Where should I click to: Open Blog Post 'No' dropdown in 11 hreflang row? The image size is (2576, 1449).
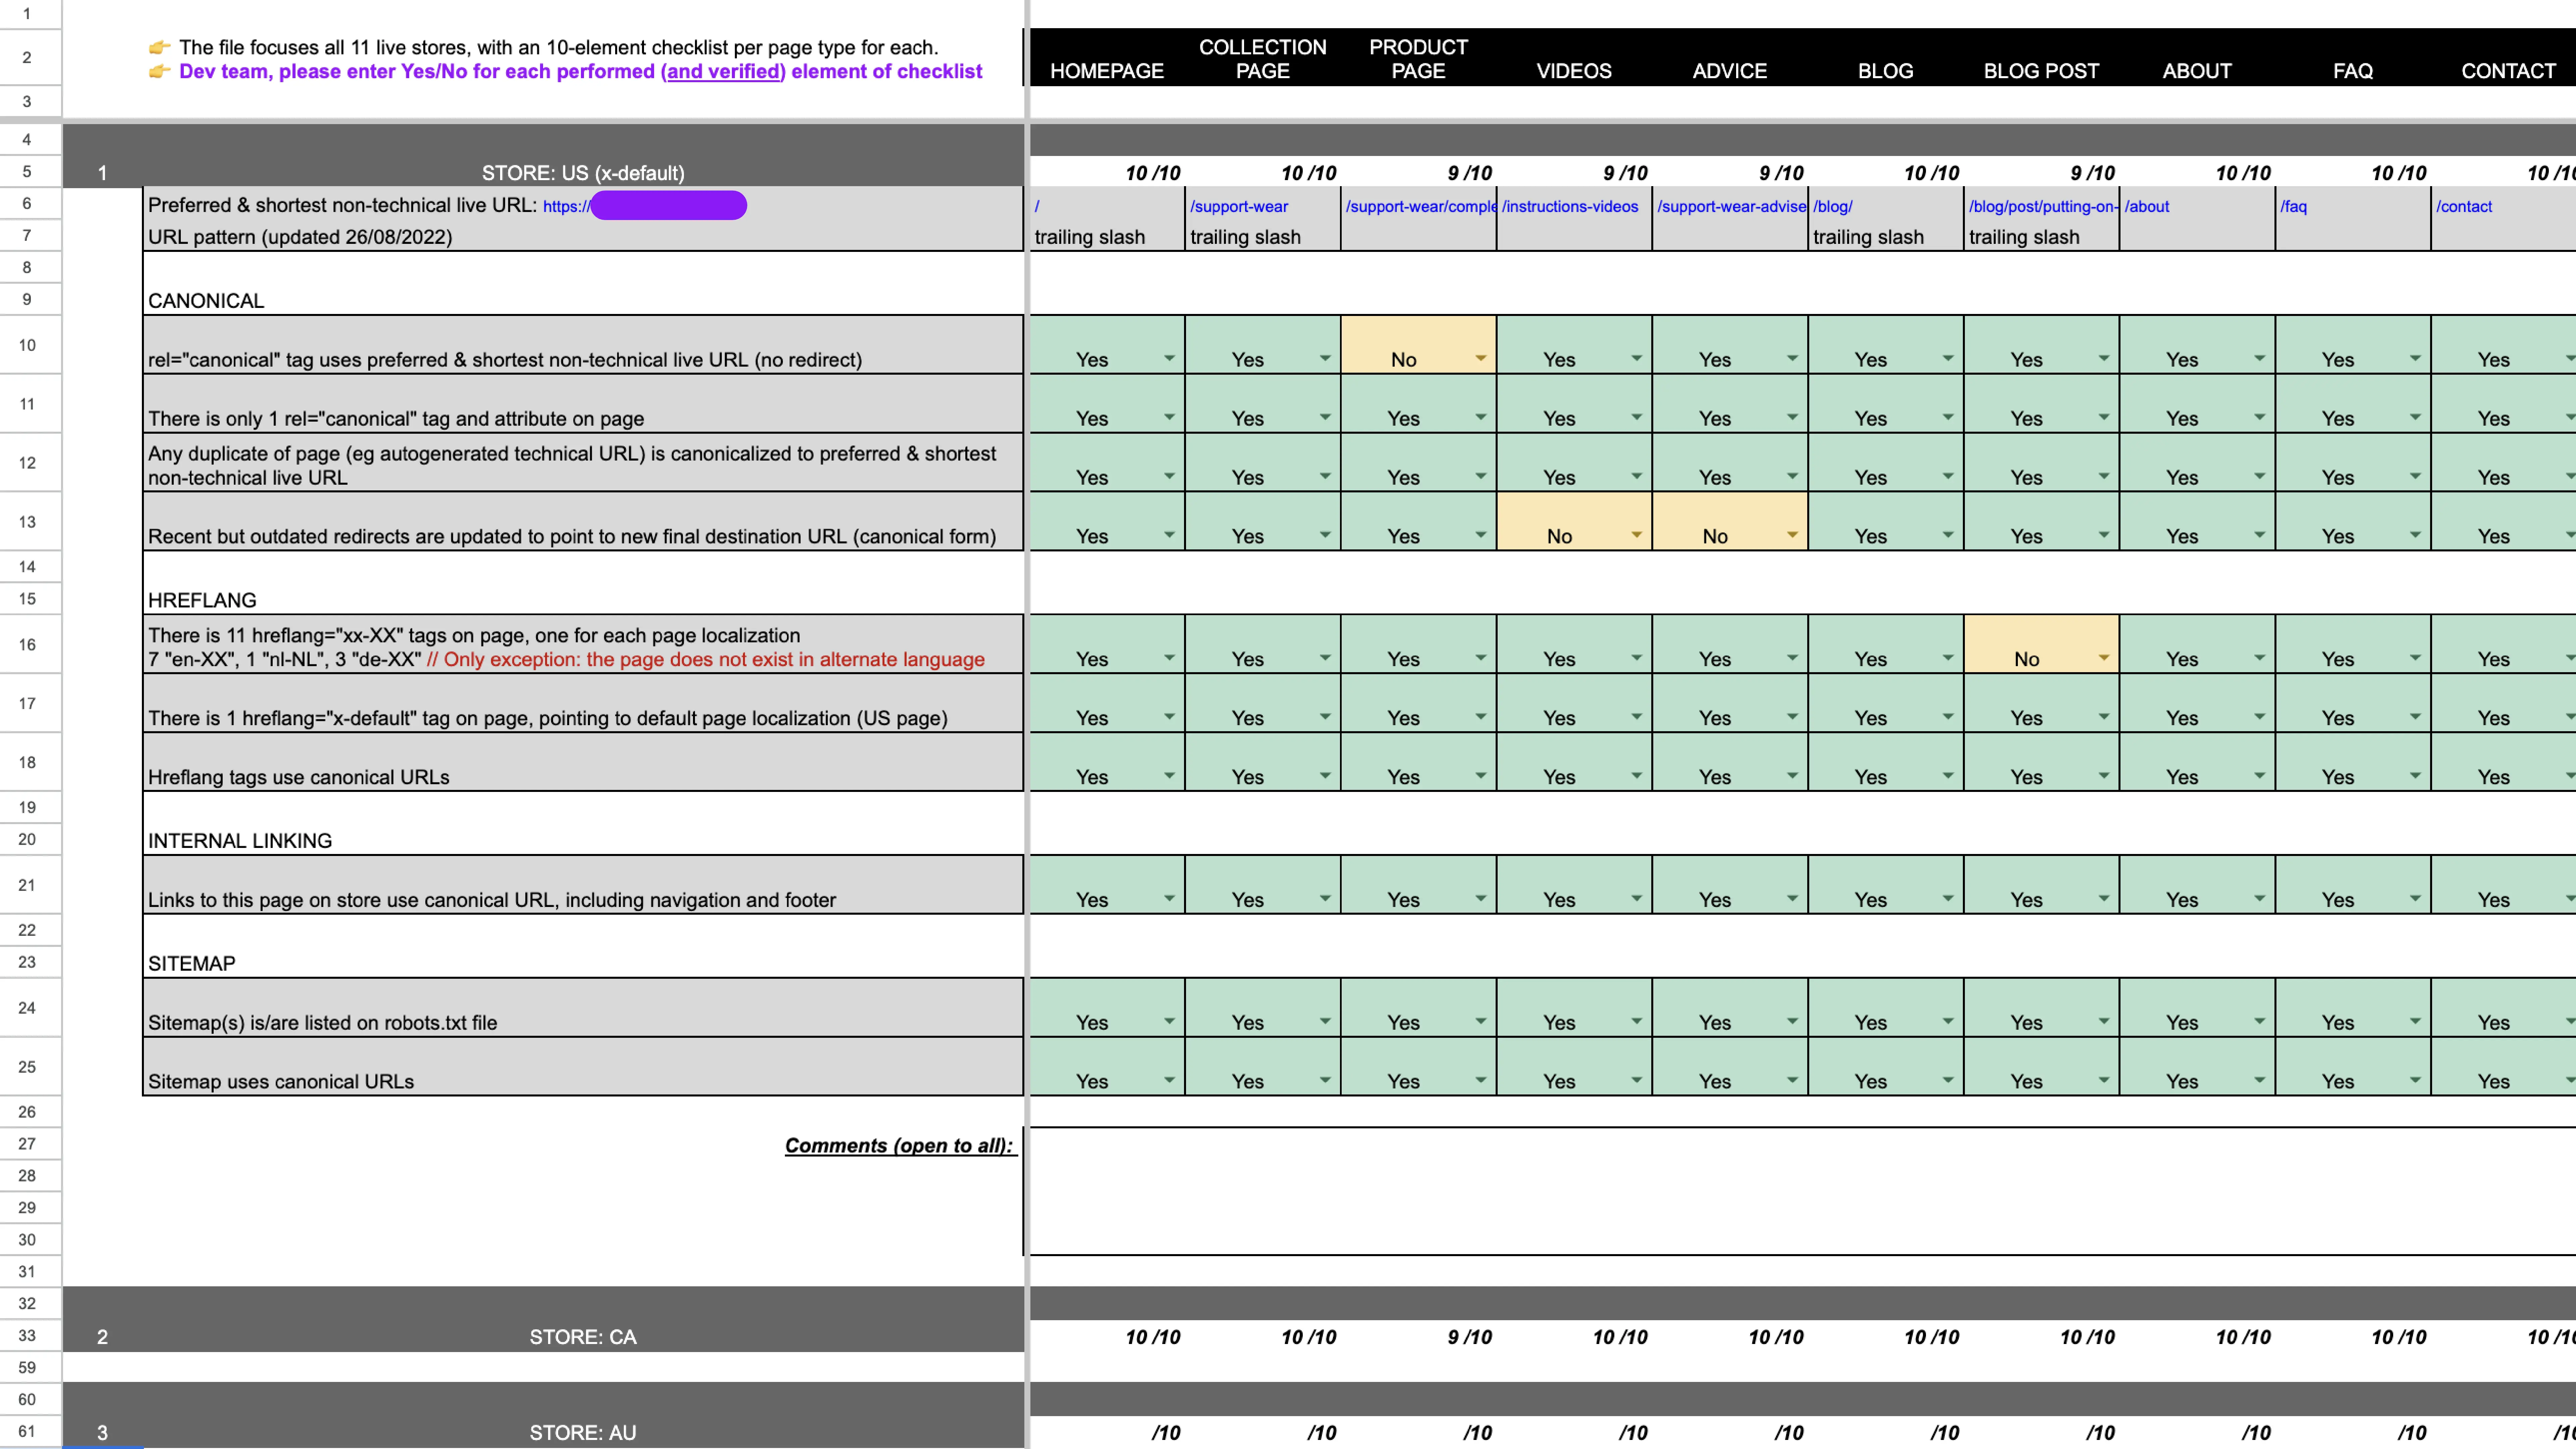tap(2104, 658)
